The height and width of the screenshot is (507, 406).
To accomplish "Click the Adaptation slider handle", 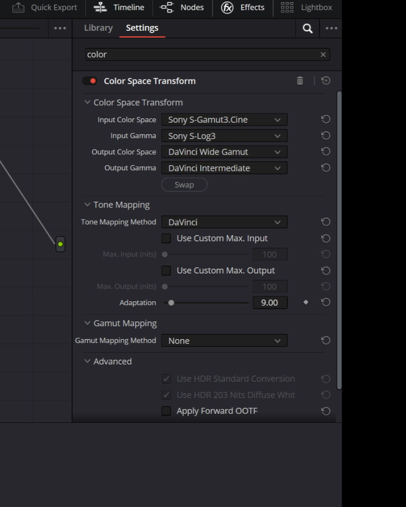I will [171, 302].
